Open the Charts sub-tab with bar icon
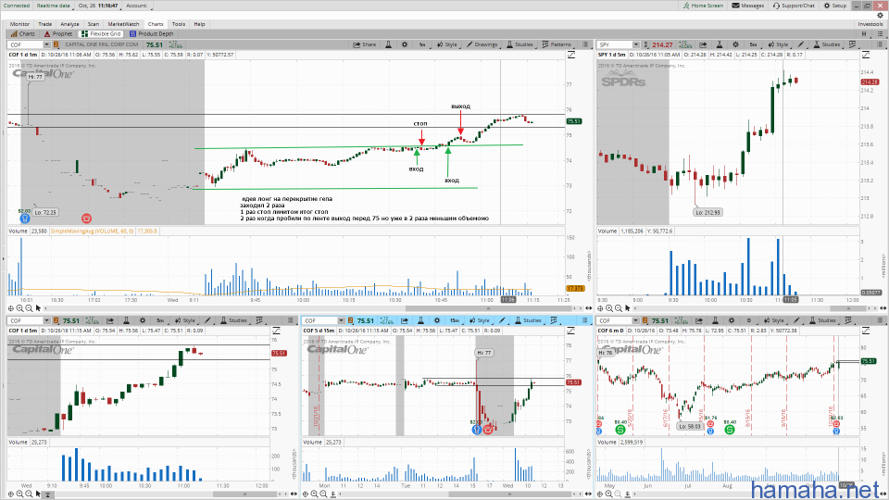This screenshot has height=500, width=889. (22, 34)
